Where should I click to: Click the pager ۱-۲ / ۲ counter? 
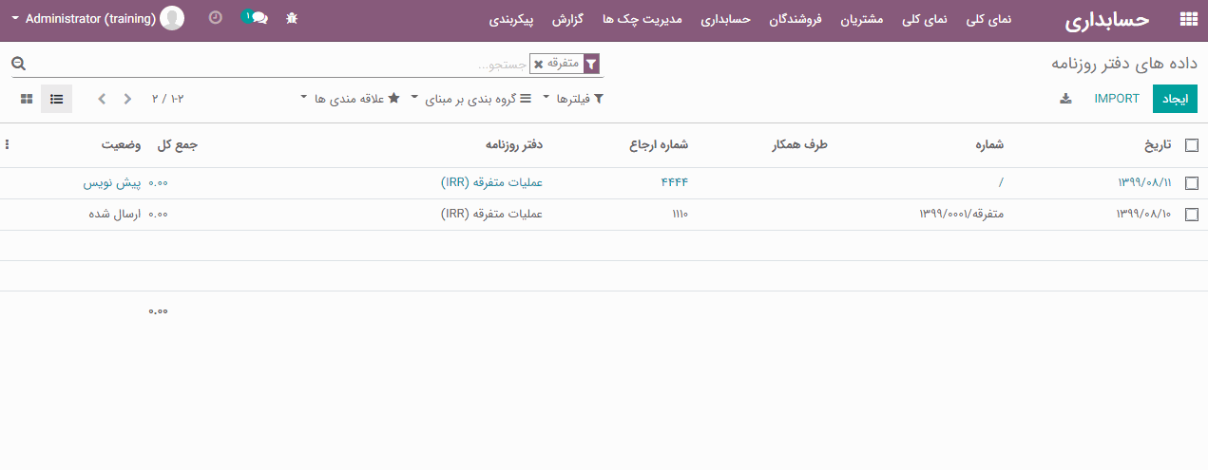167,99
